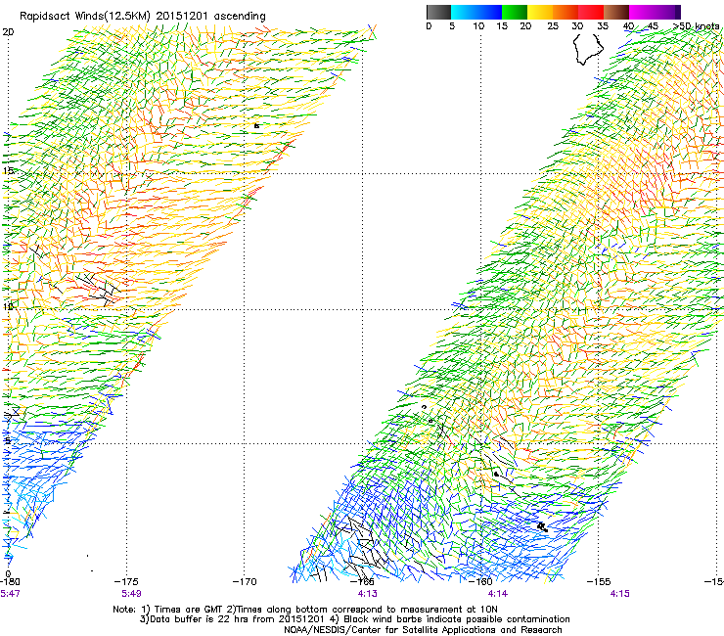Click the longitude label '-180'
The image size is (724, 636).
click(10, 582)
